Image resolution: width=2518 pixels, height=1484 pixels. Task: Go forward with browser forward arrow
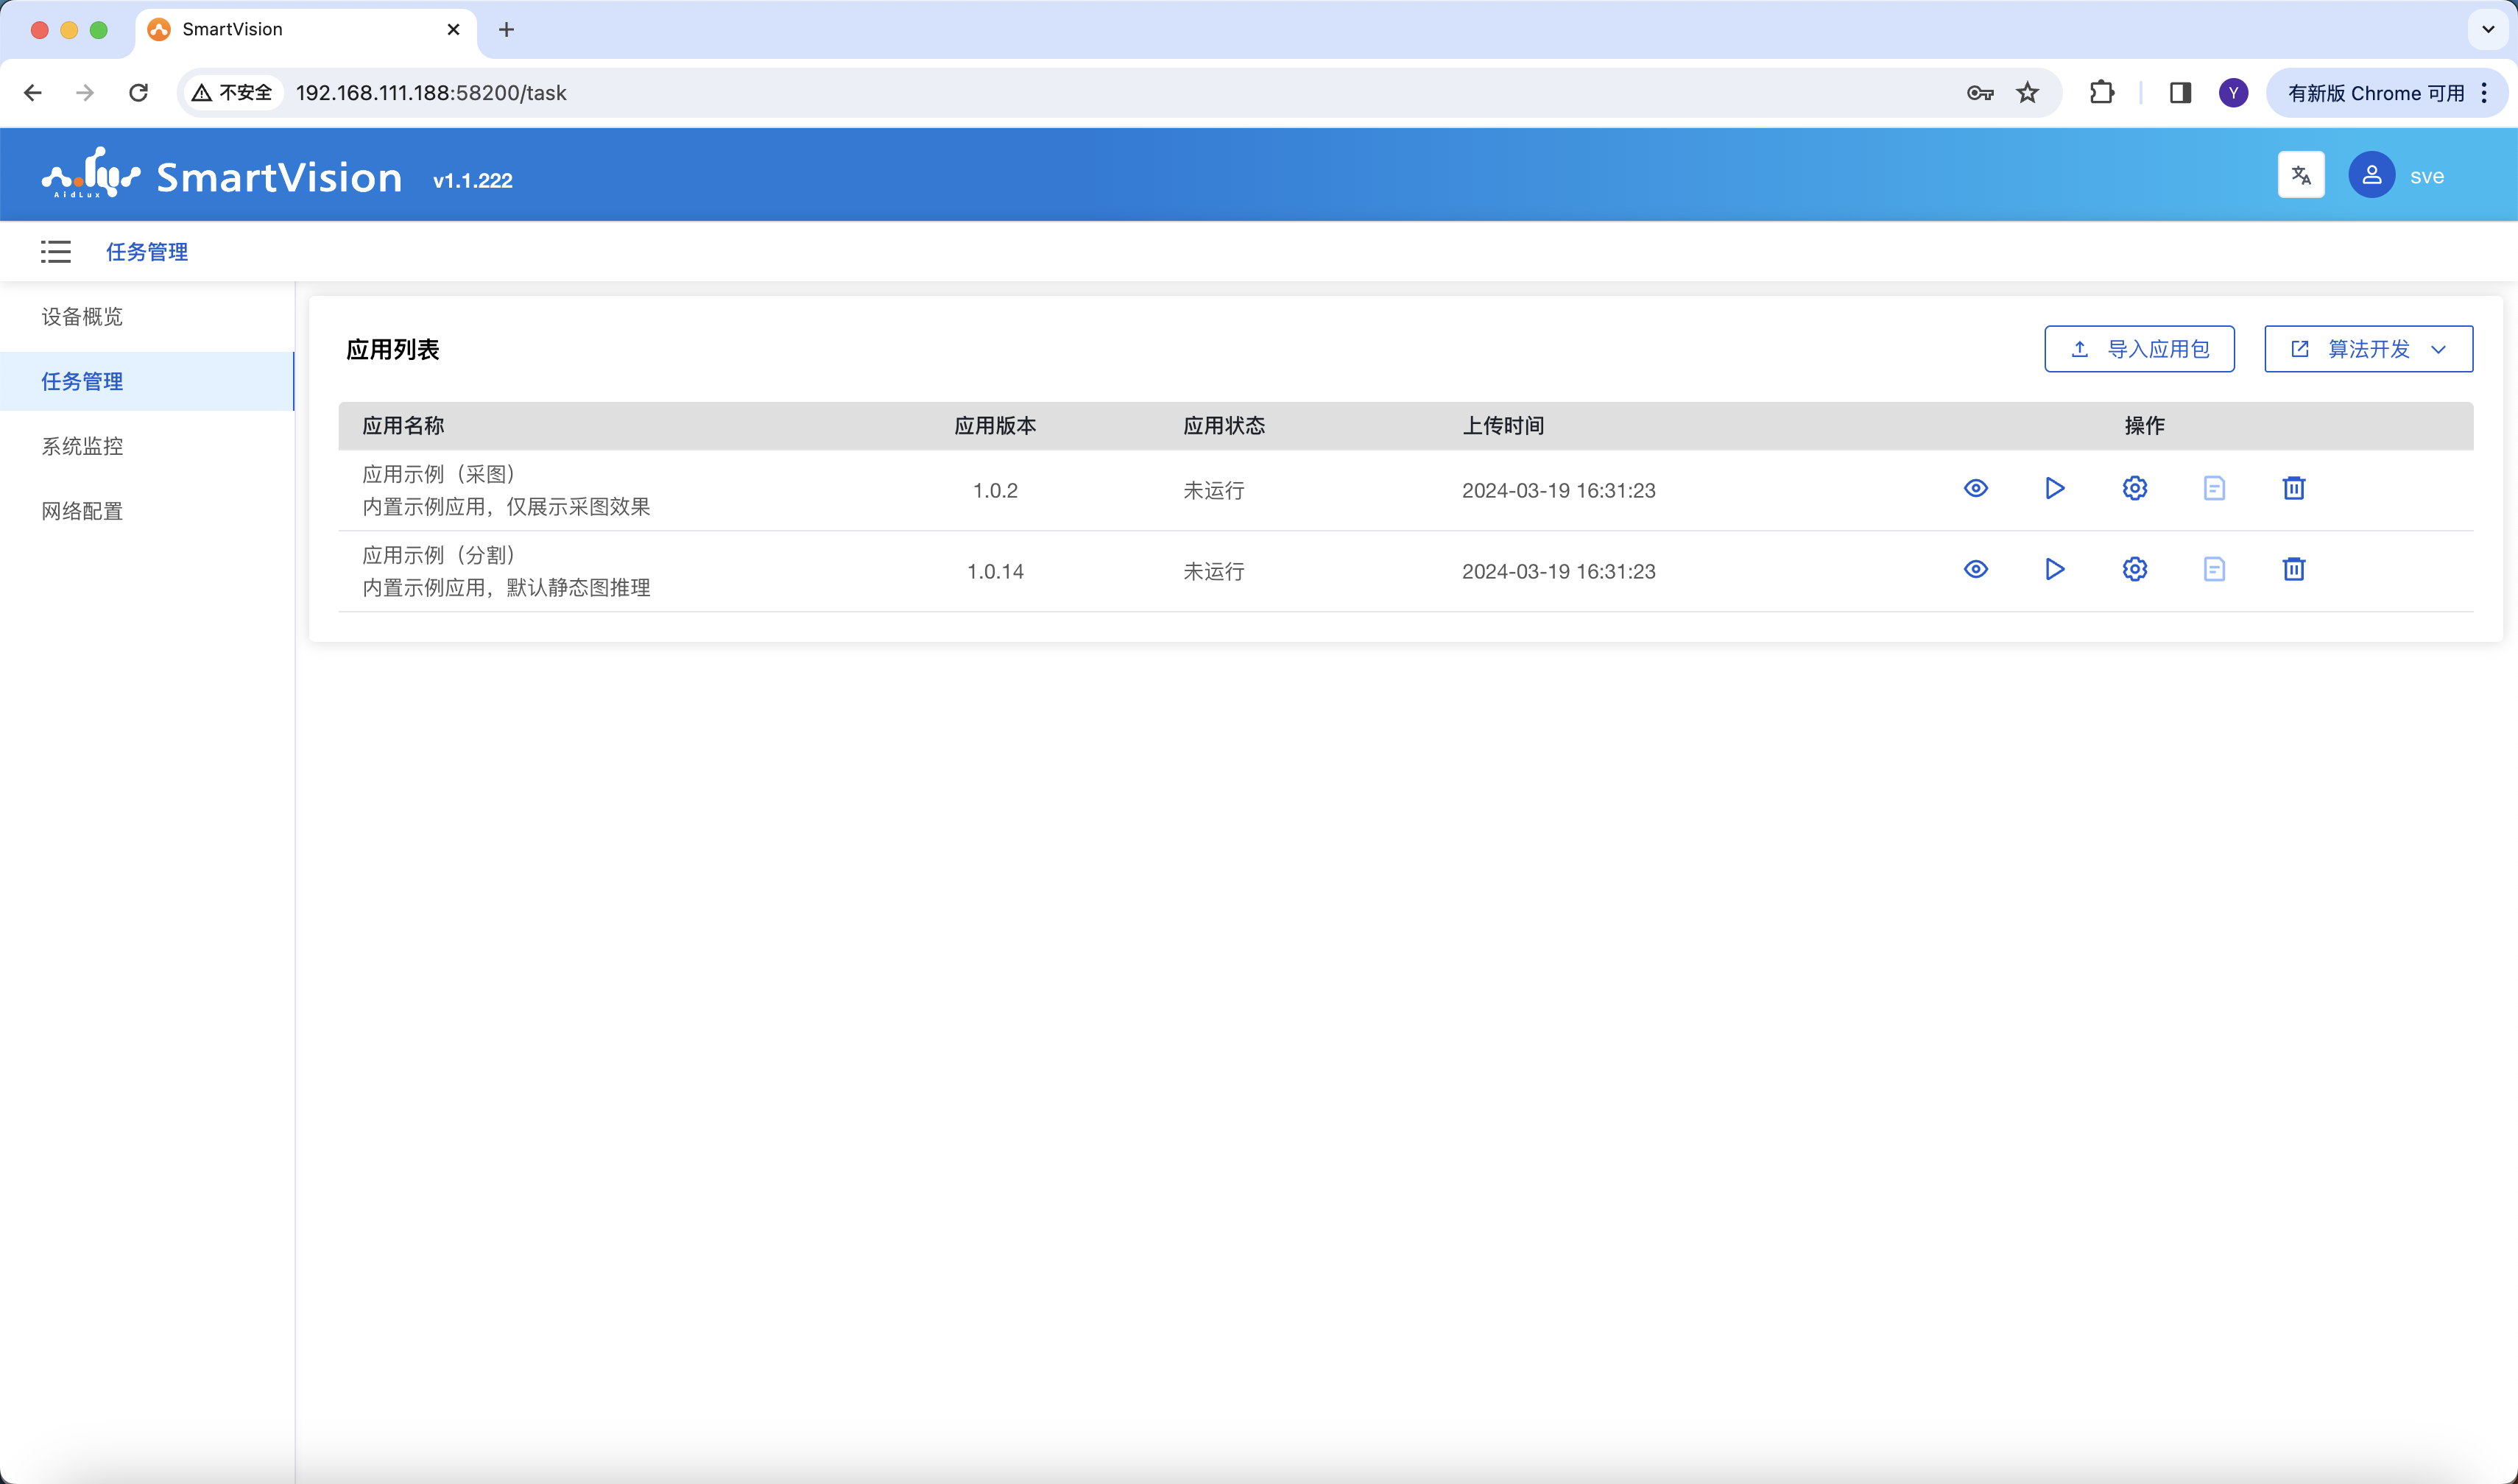coord(85,93)
